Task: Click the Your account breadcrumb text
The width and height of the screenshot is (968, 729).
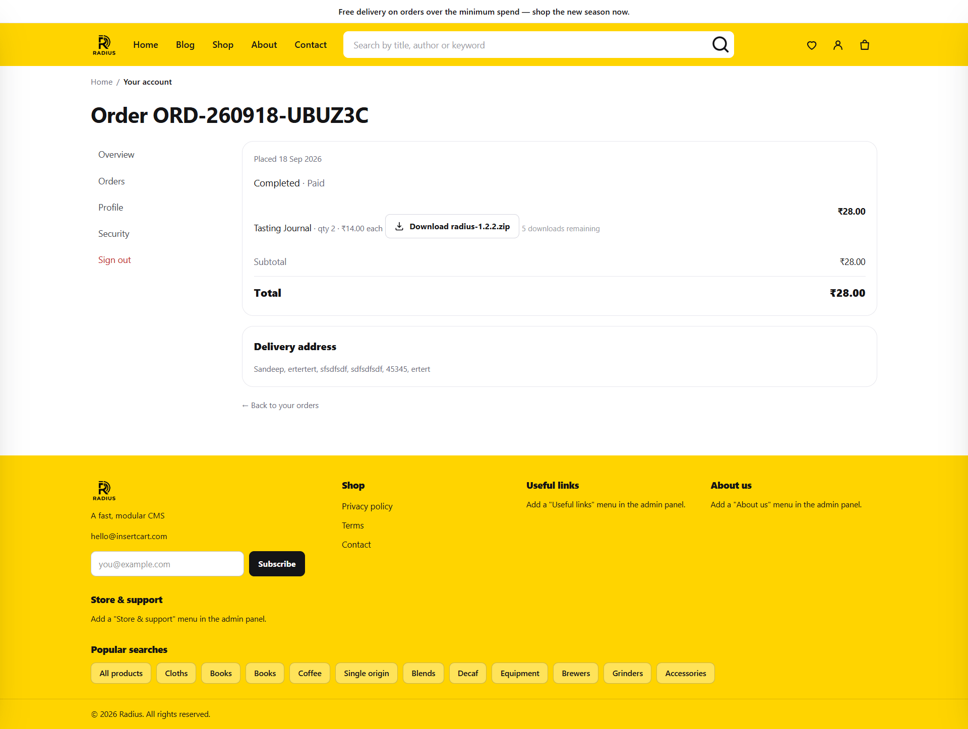Action: (x=148, y=82)
